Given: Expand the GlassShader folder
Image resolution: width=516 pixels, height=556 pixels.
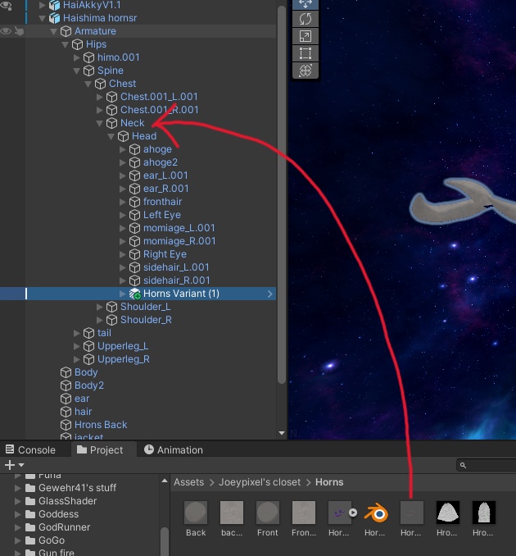Looking at the screenshot, I should point(17,501).
